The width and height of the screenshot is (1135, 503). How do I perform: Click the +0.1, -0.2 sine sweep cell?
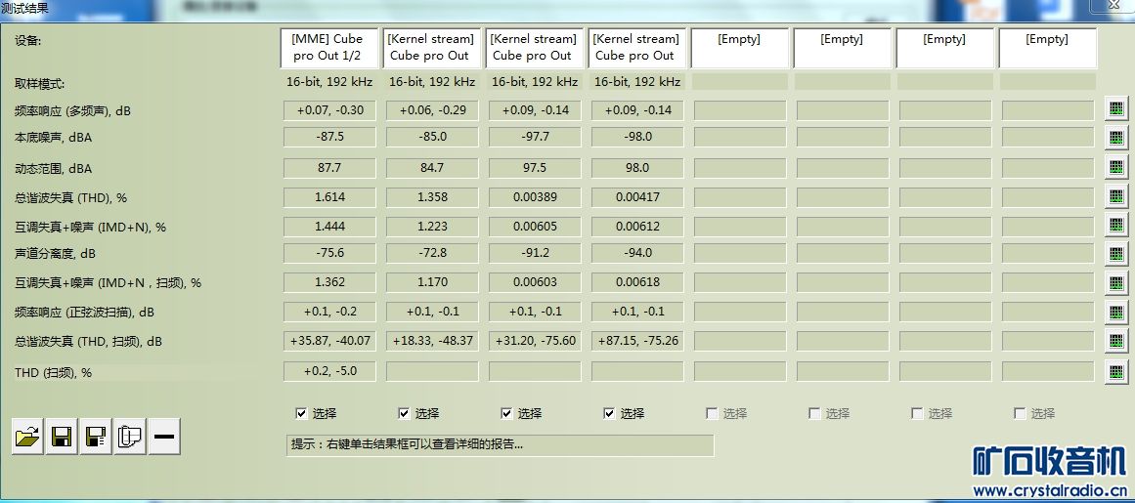330,313
